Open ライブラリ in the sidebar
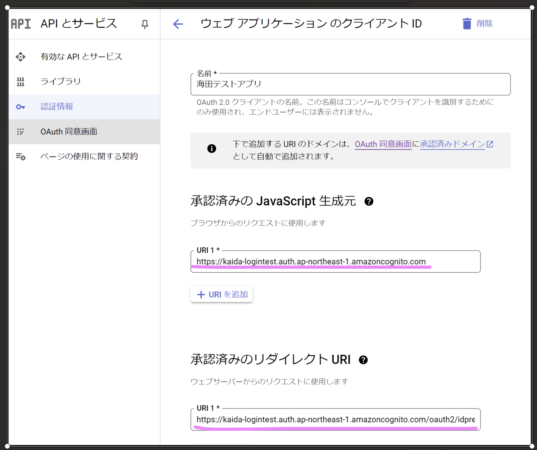This screenshot has width=537, height=450. [x=61, y=82]
